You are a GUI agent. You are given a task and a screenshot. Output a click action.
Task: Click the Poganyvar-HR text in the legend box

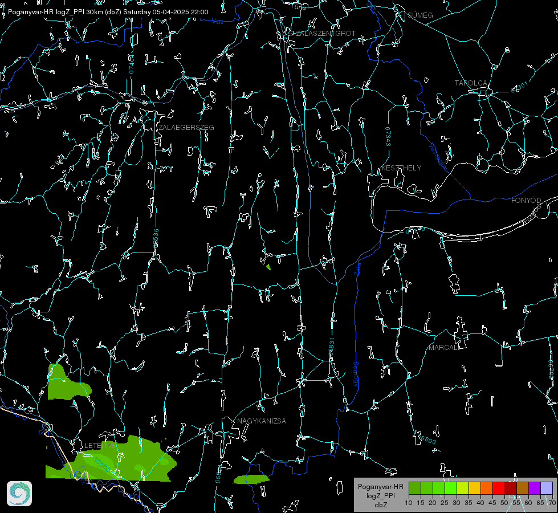click(380, 486)
